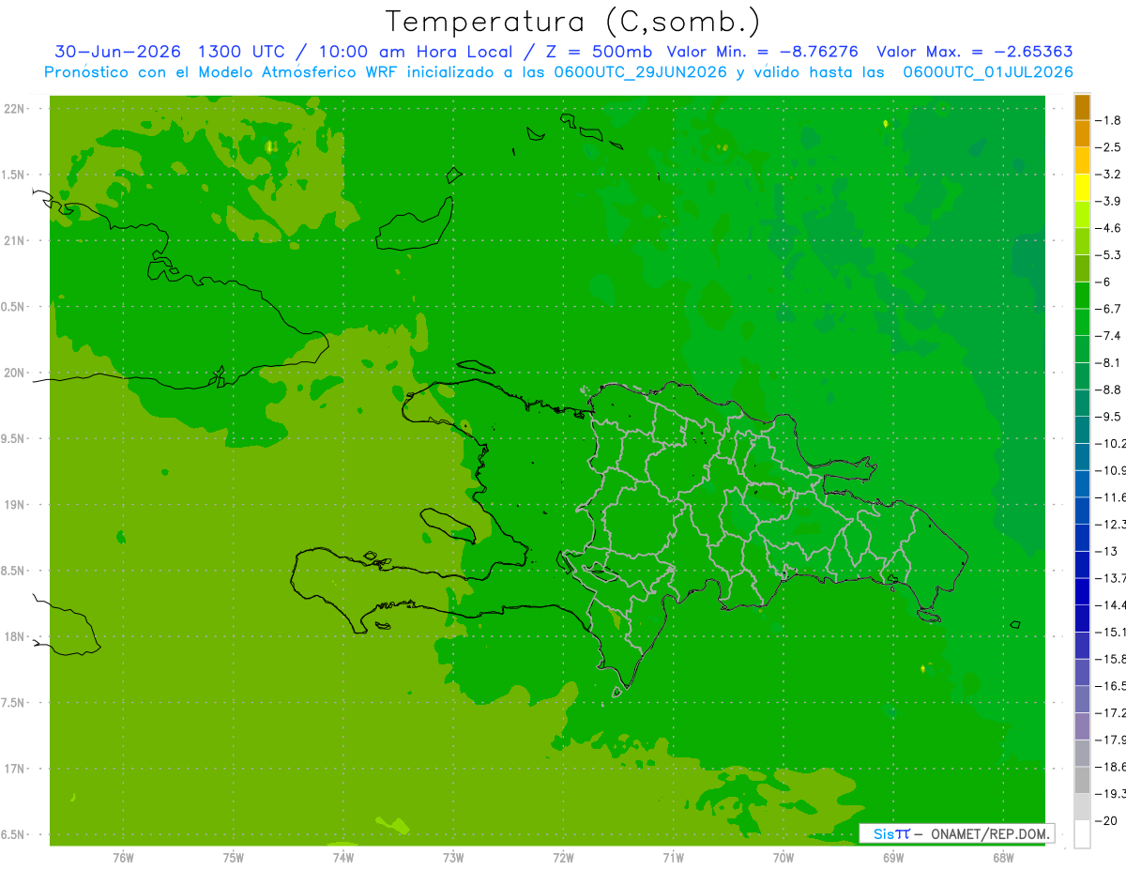
Task: Click the '-3.2' color scale value
Action: (x=1108, y=175)
